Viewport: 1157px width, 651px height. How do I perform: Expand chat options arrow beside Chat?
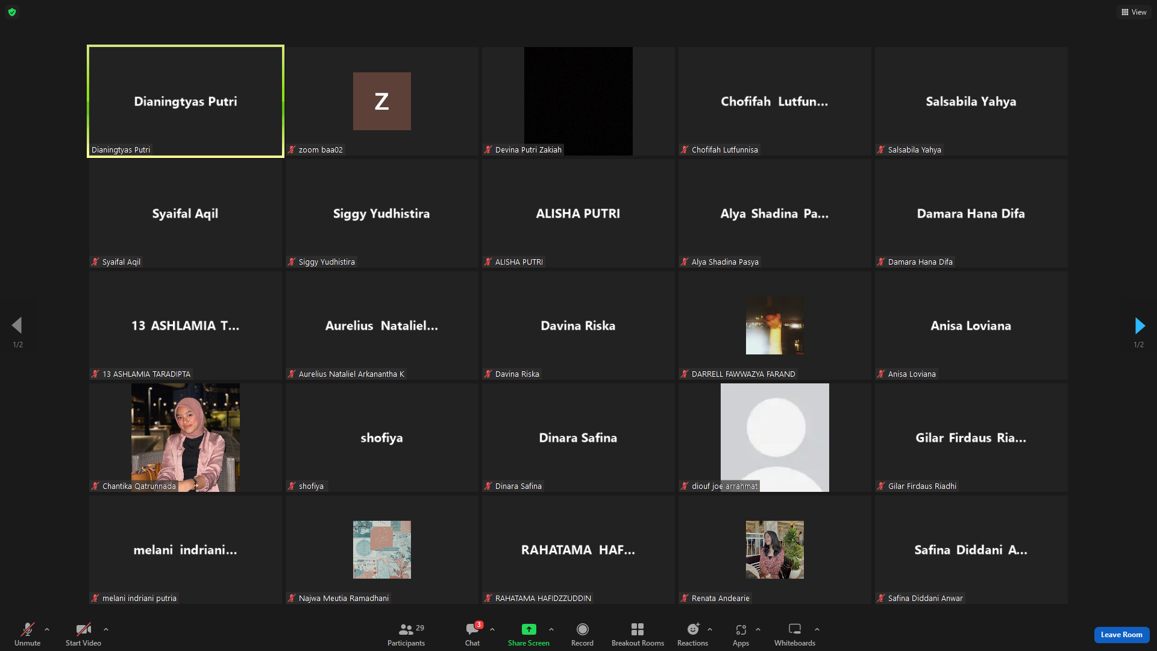click(492, 629)
